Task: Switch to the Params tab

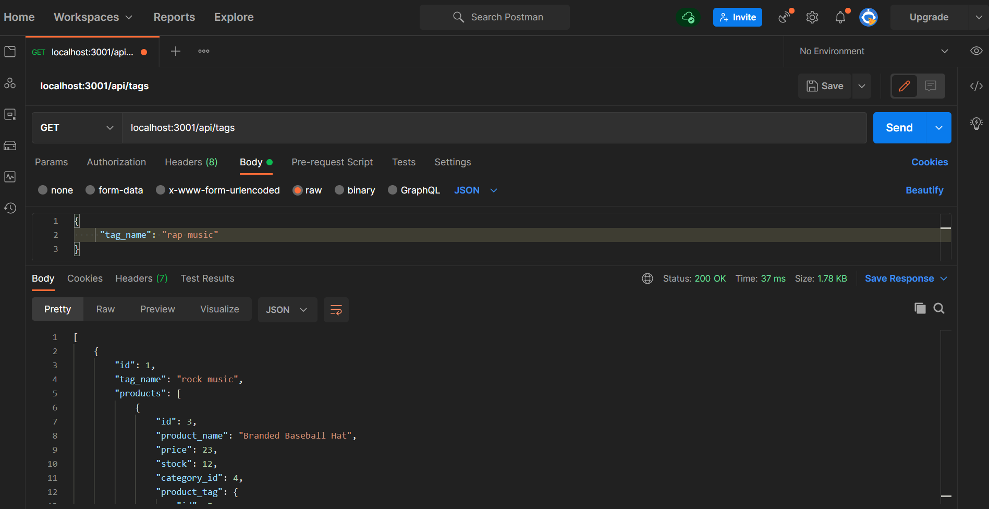Action: [x=51, y=162]
